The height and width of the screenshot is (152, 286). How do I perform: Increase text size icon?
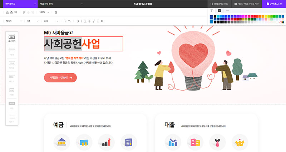click(x=65, y=21)
